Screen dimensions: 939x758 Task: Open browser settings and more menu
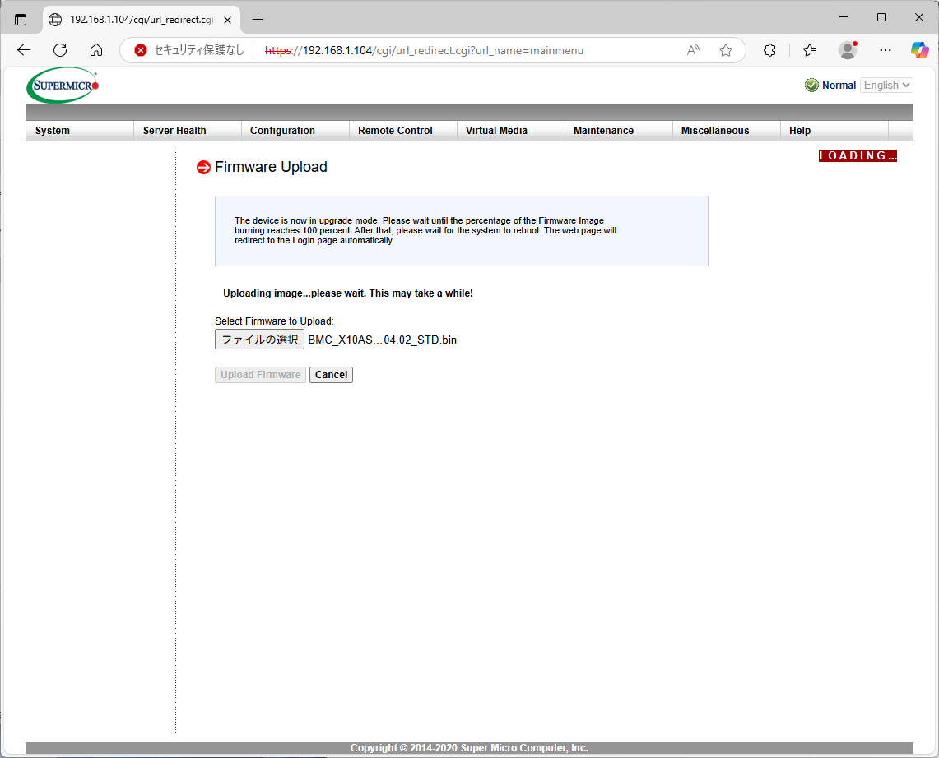click(885, 50)
